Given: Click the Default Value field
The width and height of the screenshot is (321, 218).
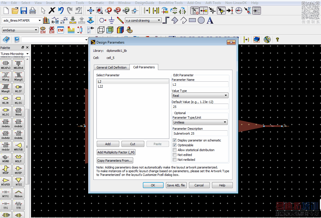Looking at the screenshot, I should click(x=200, y=107).
